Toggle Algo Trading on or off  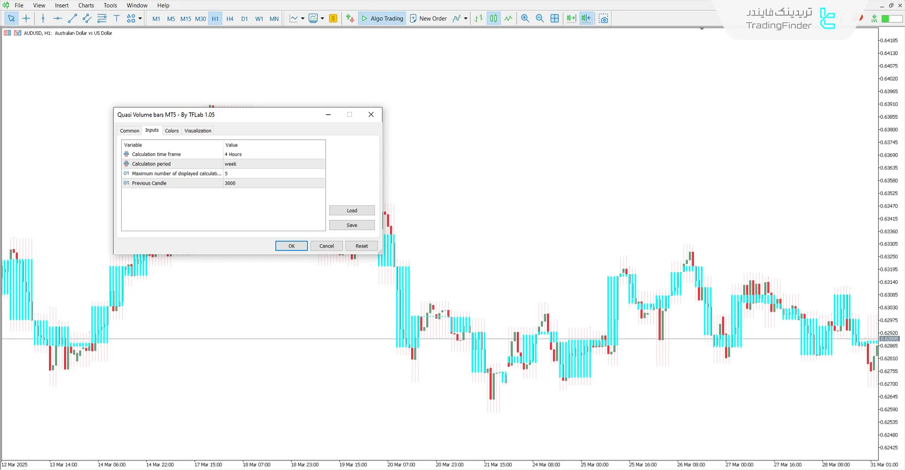pyautogui.click(x=382, y=18)
